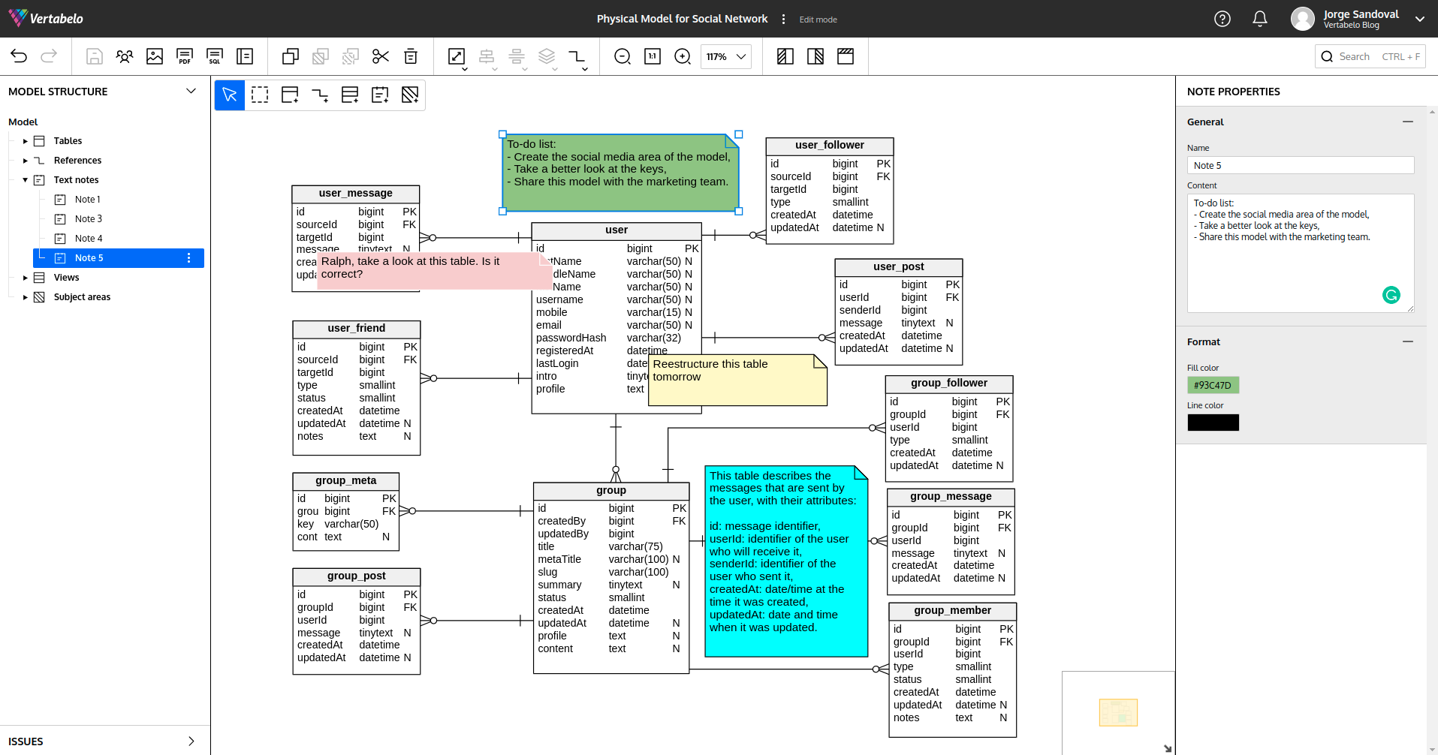Select the add text note tool

(380, 95)
